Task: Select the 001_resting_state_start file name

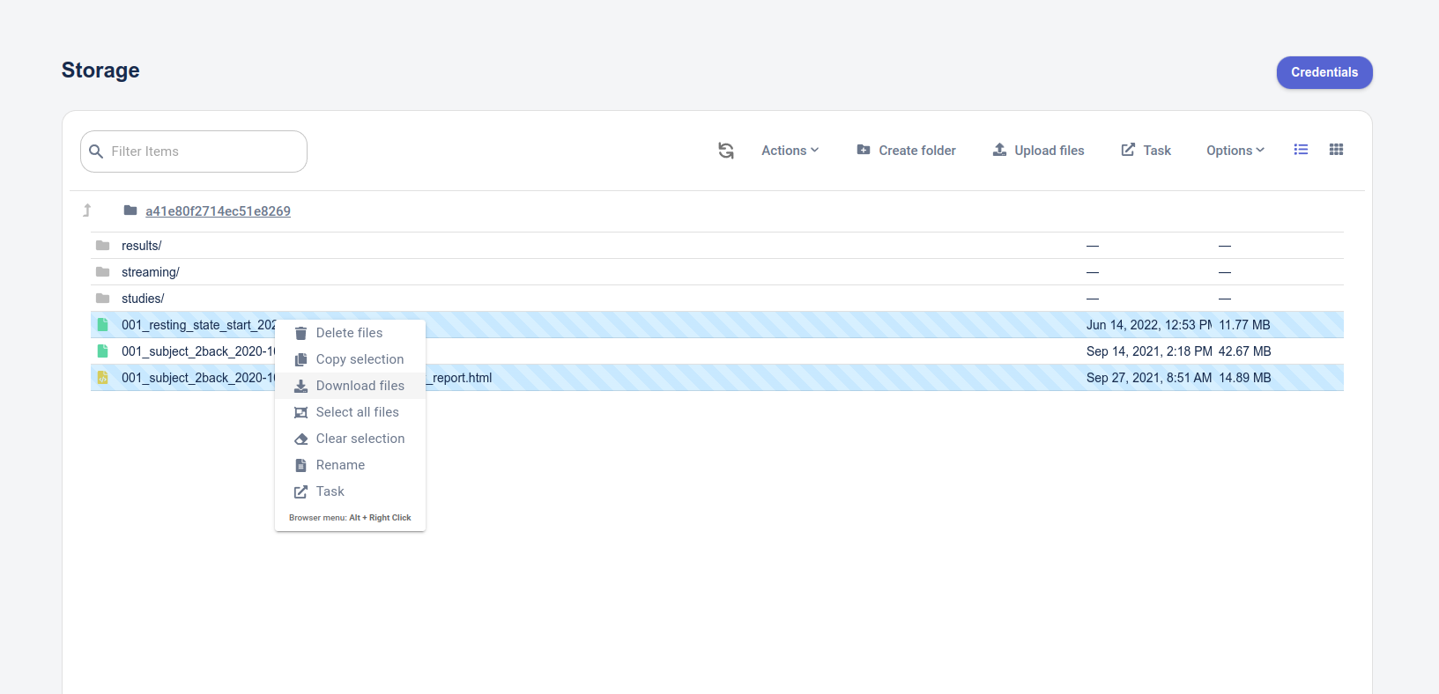Action: [198, 325]
